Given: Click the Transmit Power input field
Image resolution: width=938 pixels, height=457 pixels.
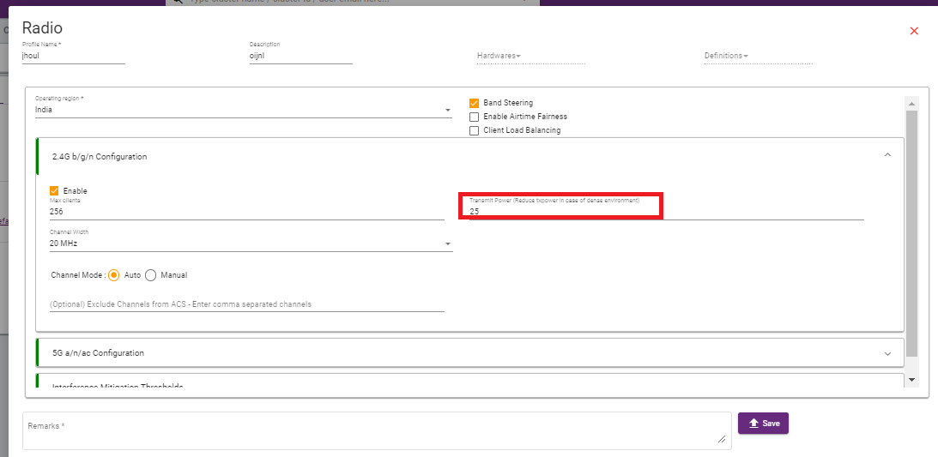Looking at the screenshot, I should [x=666, y=211].
